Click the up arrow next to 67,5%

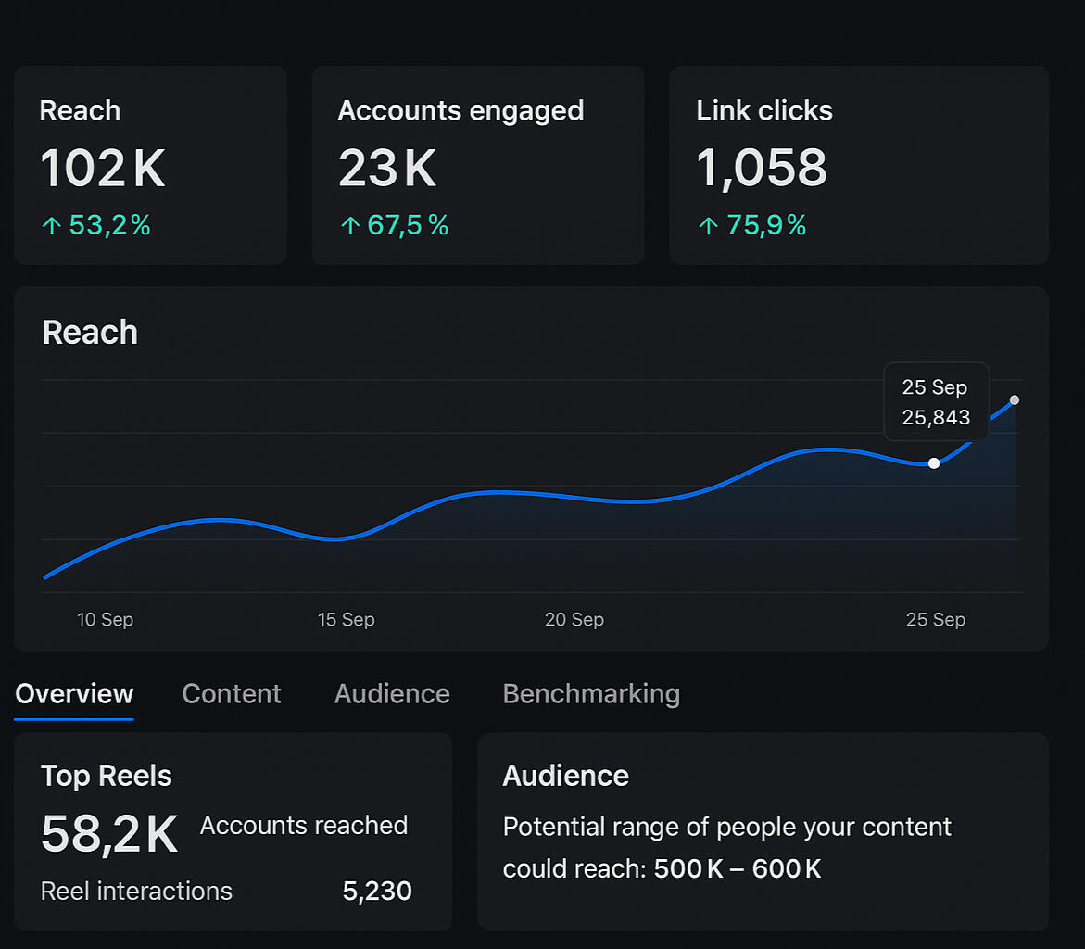[348, 225]
